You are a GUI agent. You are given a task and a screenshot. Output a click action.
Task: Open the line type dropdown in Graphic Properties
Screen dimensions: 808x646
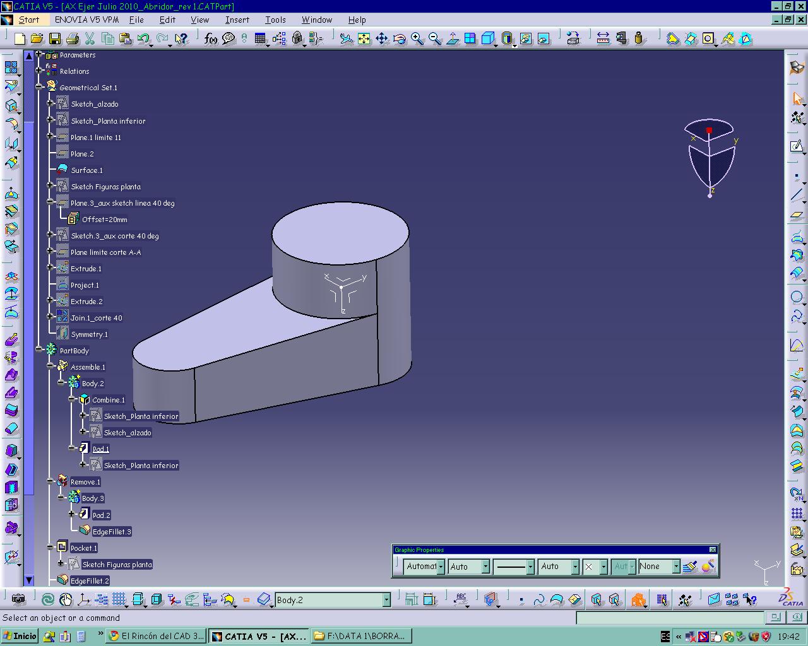[x=530, y=567]
